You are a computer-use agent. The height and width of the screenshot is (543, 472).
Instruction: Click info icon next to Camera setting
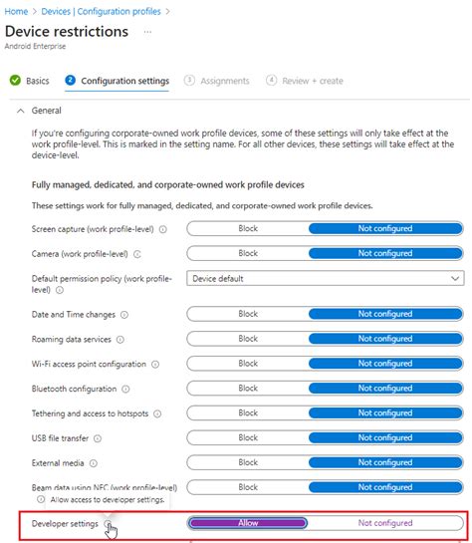click(137, 254)
